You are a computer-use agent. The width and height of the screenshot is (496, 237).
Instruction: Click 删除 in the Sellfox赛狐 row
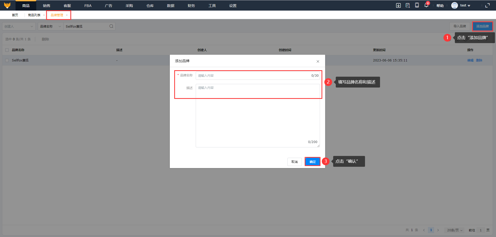(479, 60)
